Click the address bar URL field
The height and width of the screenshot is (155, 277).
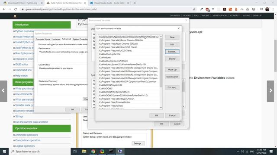click(106, 9)
